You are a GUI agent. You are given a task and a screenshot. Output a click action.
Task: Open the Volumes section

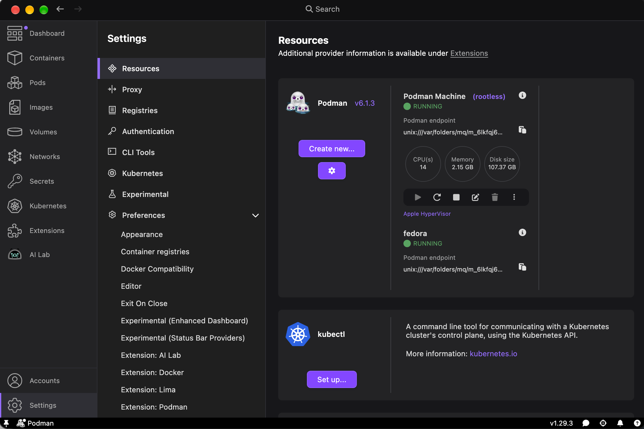coord(48,132)
